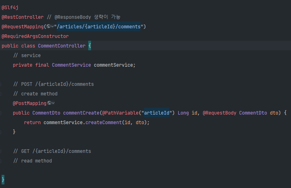Click the "// create method" comment
Viewport: 291px width, 188px height.
[x=35, y=94]
